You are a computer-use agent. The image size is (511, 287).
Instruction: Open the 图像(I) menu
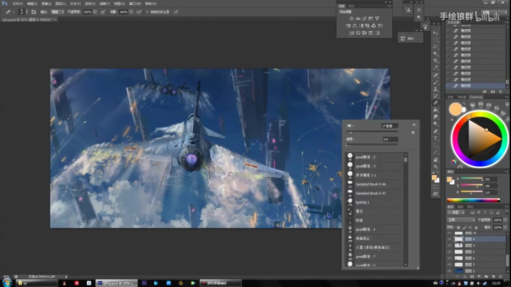pos(46,4)
